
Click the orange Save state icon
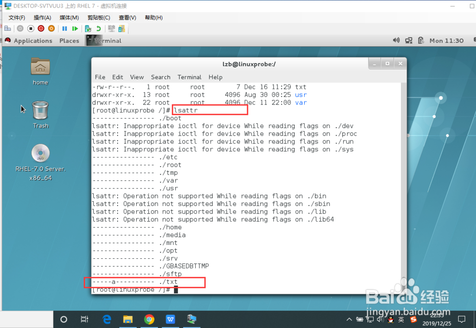pos(51,28)
